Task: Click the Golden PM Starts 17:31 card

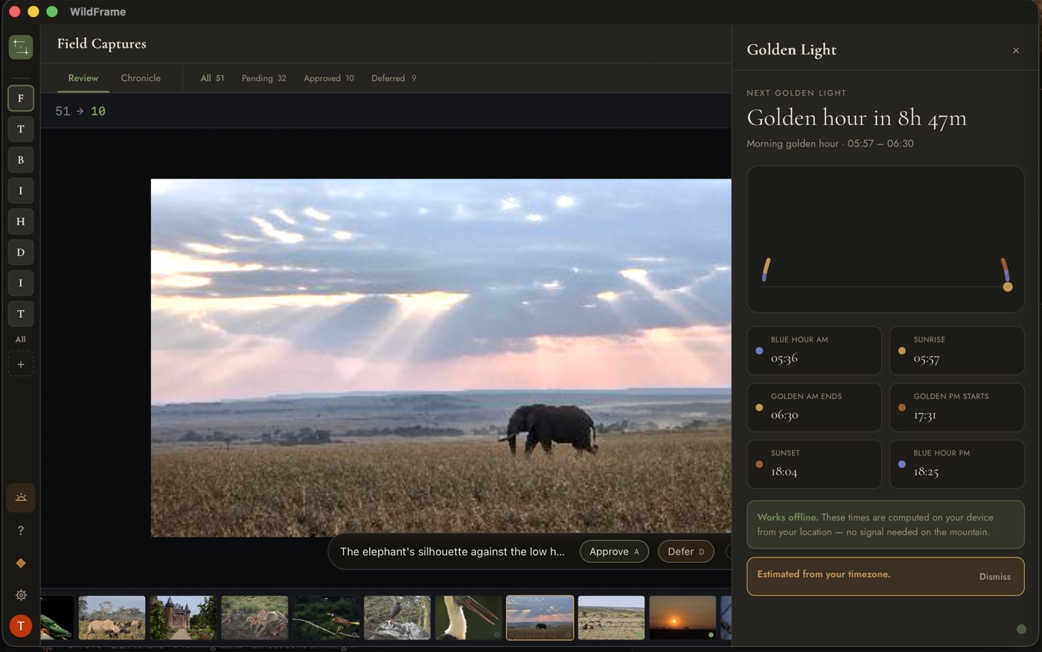Action: [x=957, y=407]
